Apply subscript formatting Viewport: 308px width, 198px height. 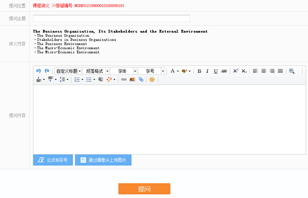[x=244, y=71]
